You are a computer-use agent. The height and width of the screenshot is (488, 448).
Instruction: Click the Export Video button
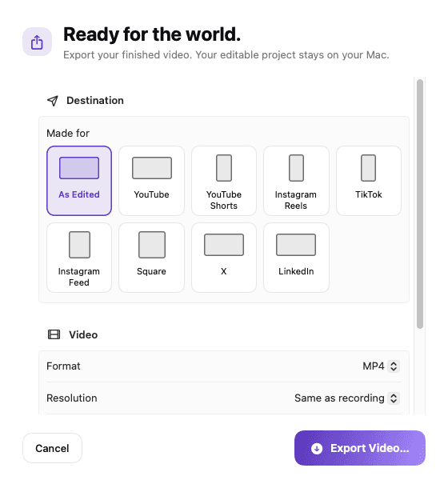coord(359,448)
